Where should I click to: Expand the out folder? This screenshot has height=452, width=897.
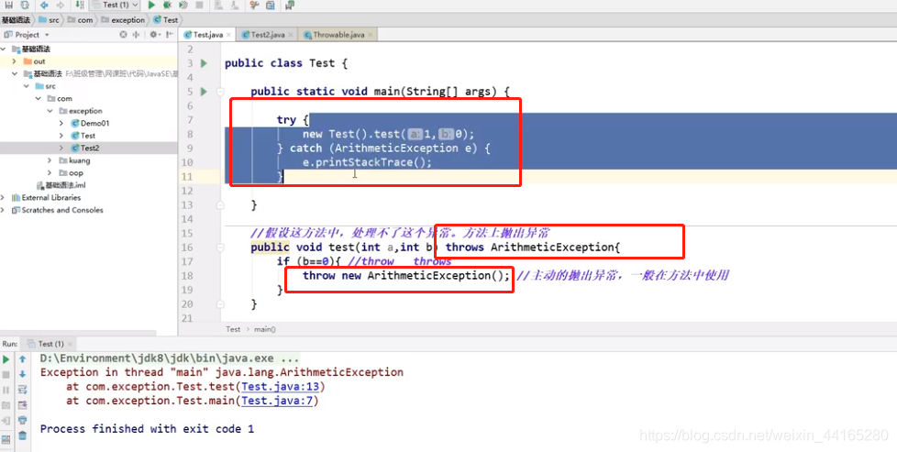(15, 61)
